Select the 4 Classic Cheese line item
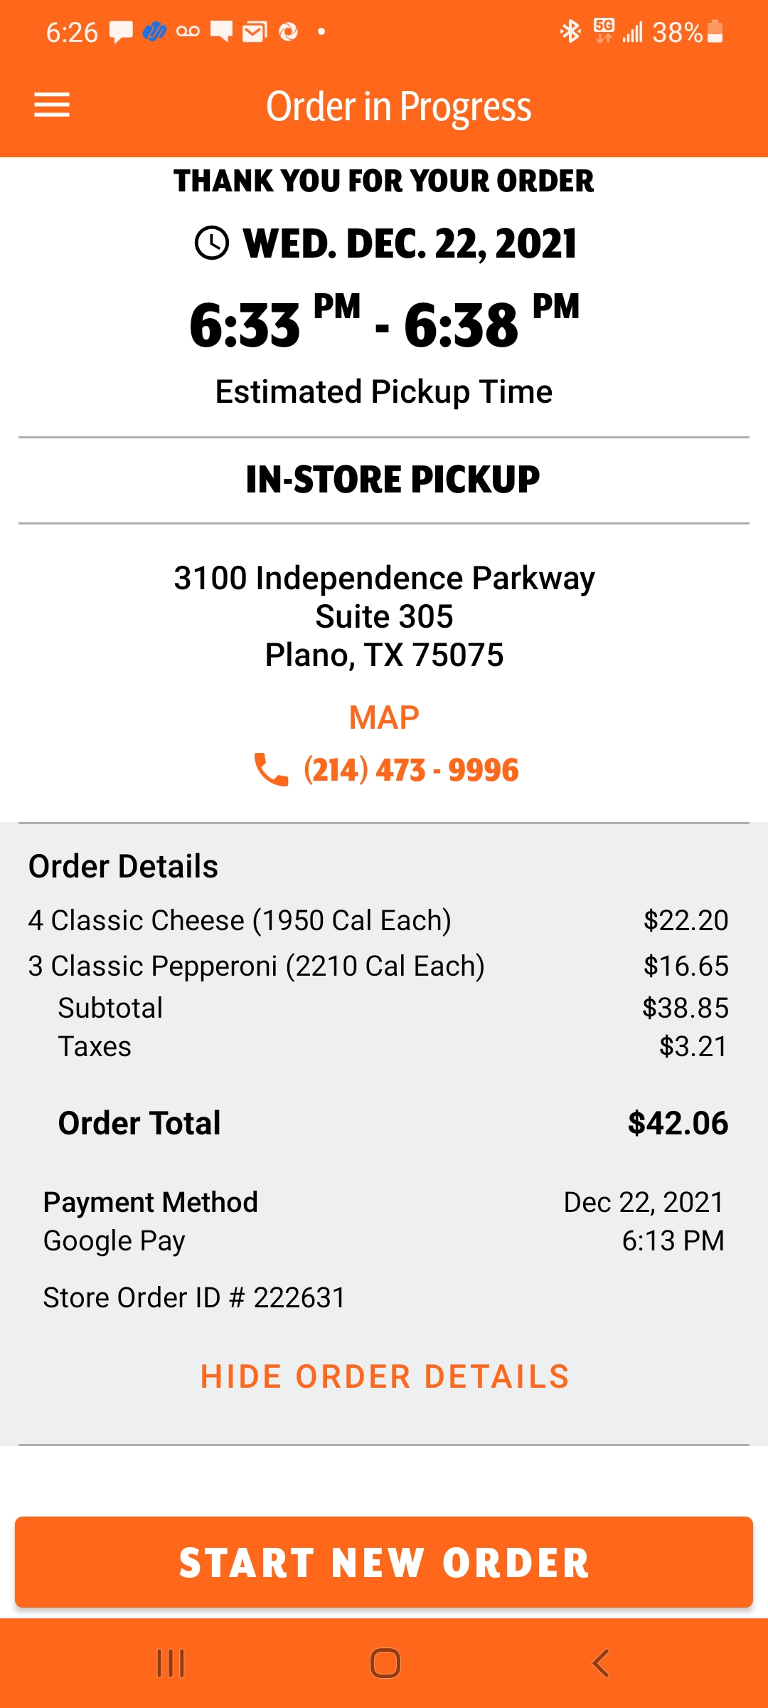This screenshot has width=768, height=1708. click(x=240, y=920)
